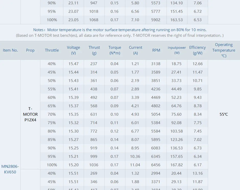Click the Throttle column header

(52, 50)
